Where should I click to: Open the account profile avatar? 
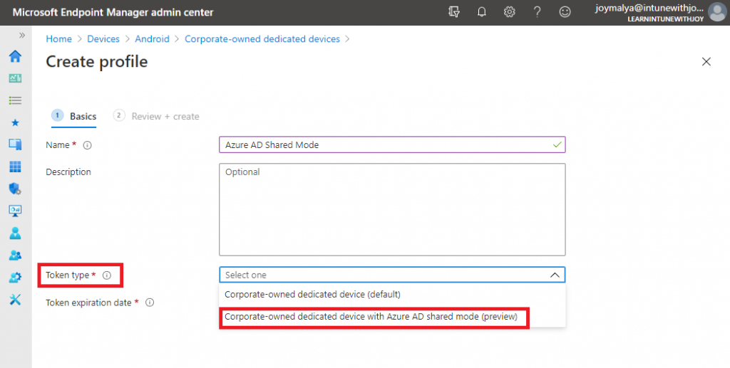coord(717,13)
